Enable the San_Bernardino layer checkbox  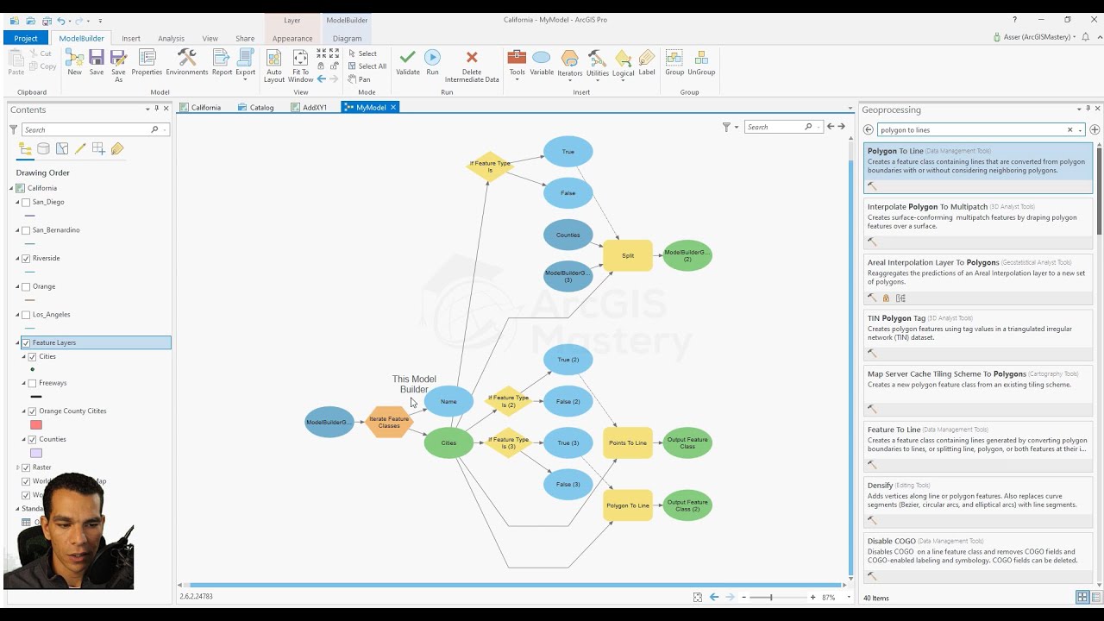pyautogui.click(x=26, y=230)
